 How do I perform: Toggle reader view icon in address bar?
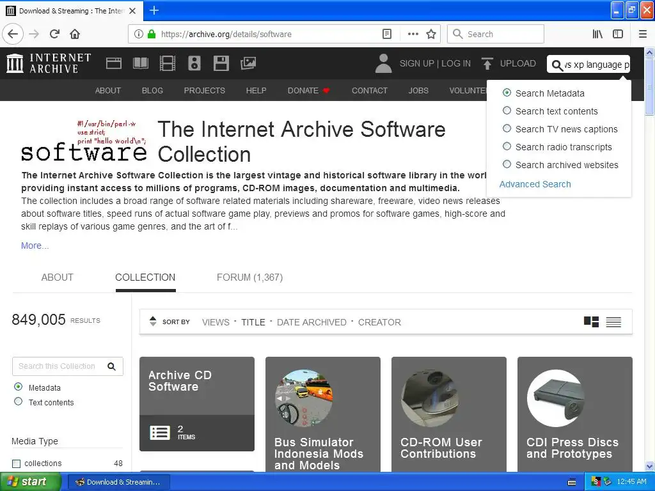(x=387, y=34)
